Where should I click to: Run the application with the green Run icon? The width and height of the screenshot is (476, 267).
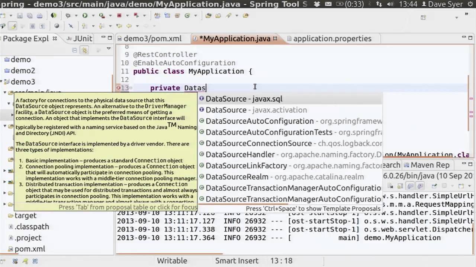point(85,16)
